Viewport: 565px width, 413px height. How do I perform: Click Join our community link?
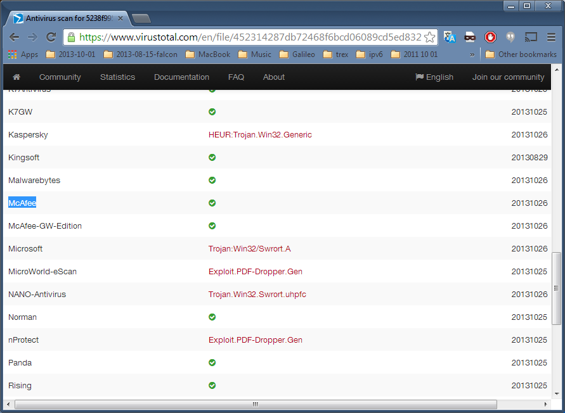click(x=509, y=77)
